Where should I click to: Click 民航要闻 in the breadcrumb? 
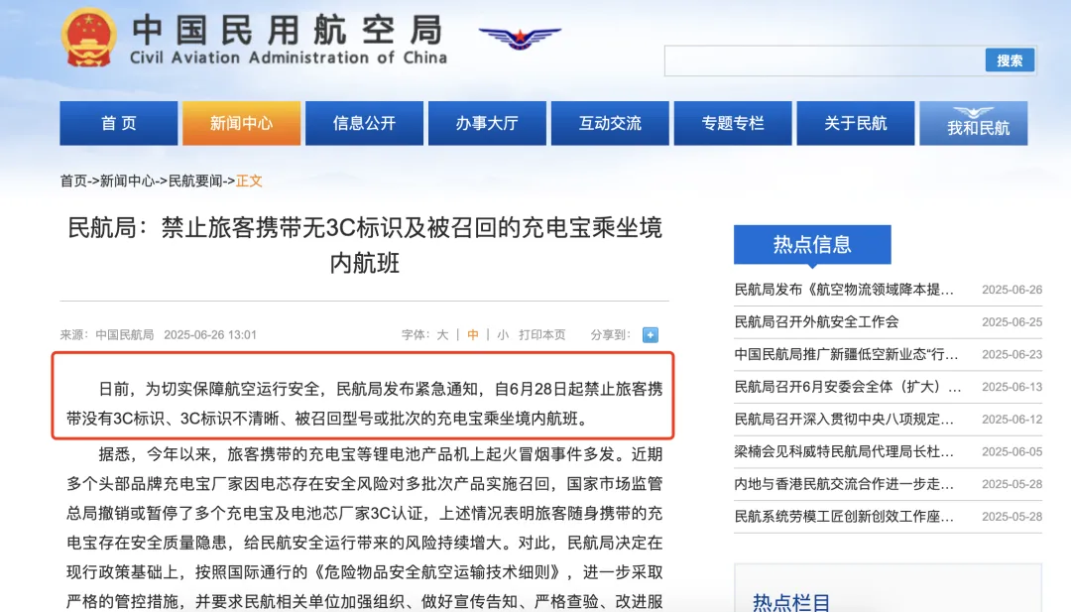click(195, 181)
